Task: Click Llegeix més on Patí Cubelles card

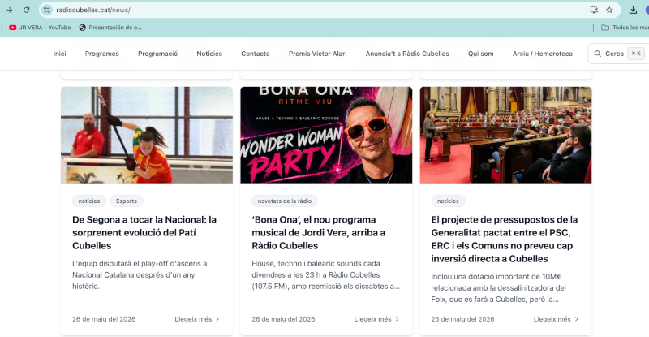Action: coord(197,319)
